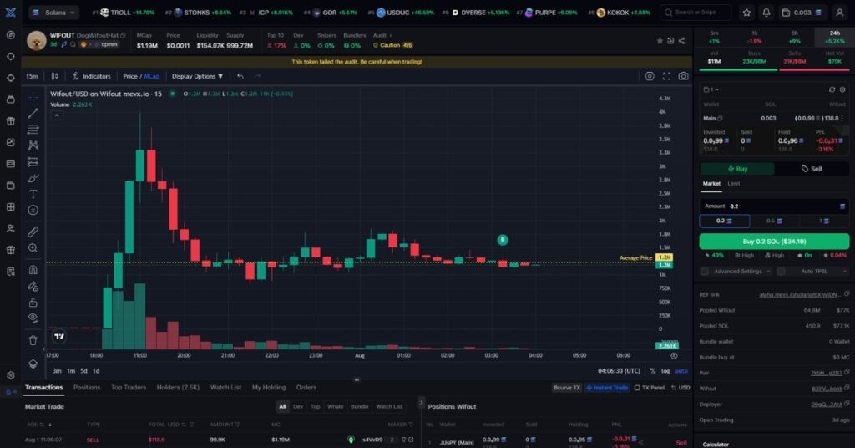
Task: Enable Advanced Settings checkbox
Action: [x=705, y=271]
